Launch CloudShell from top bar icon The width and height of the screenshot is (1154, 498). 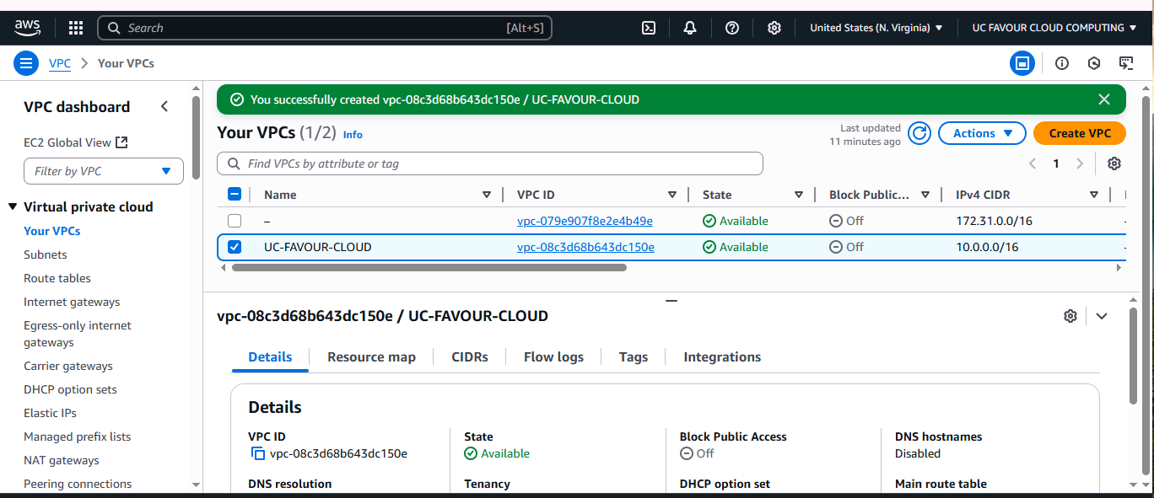649,28
